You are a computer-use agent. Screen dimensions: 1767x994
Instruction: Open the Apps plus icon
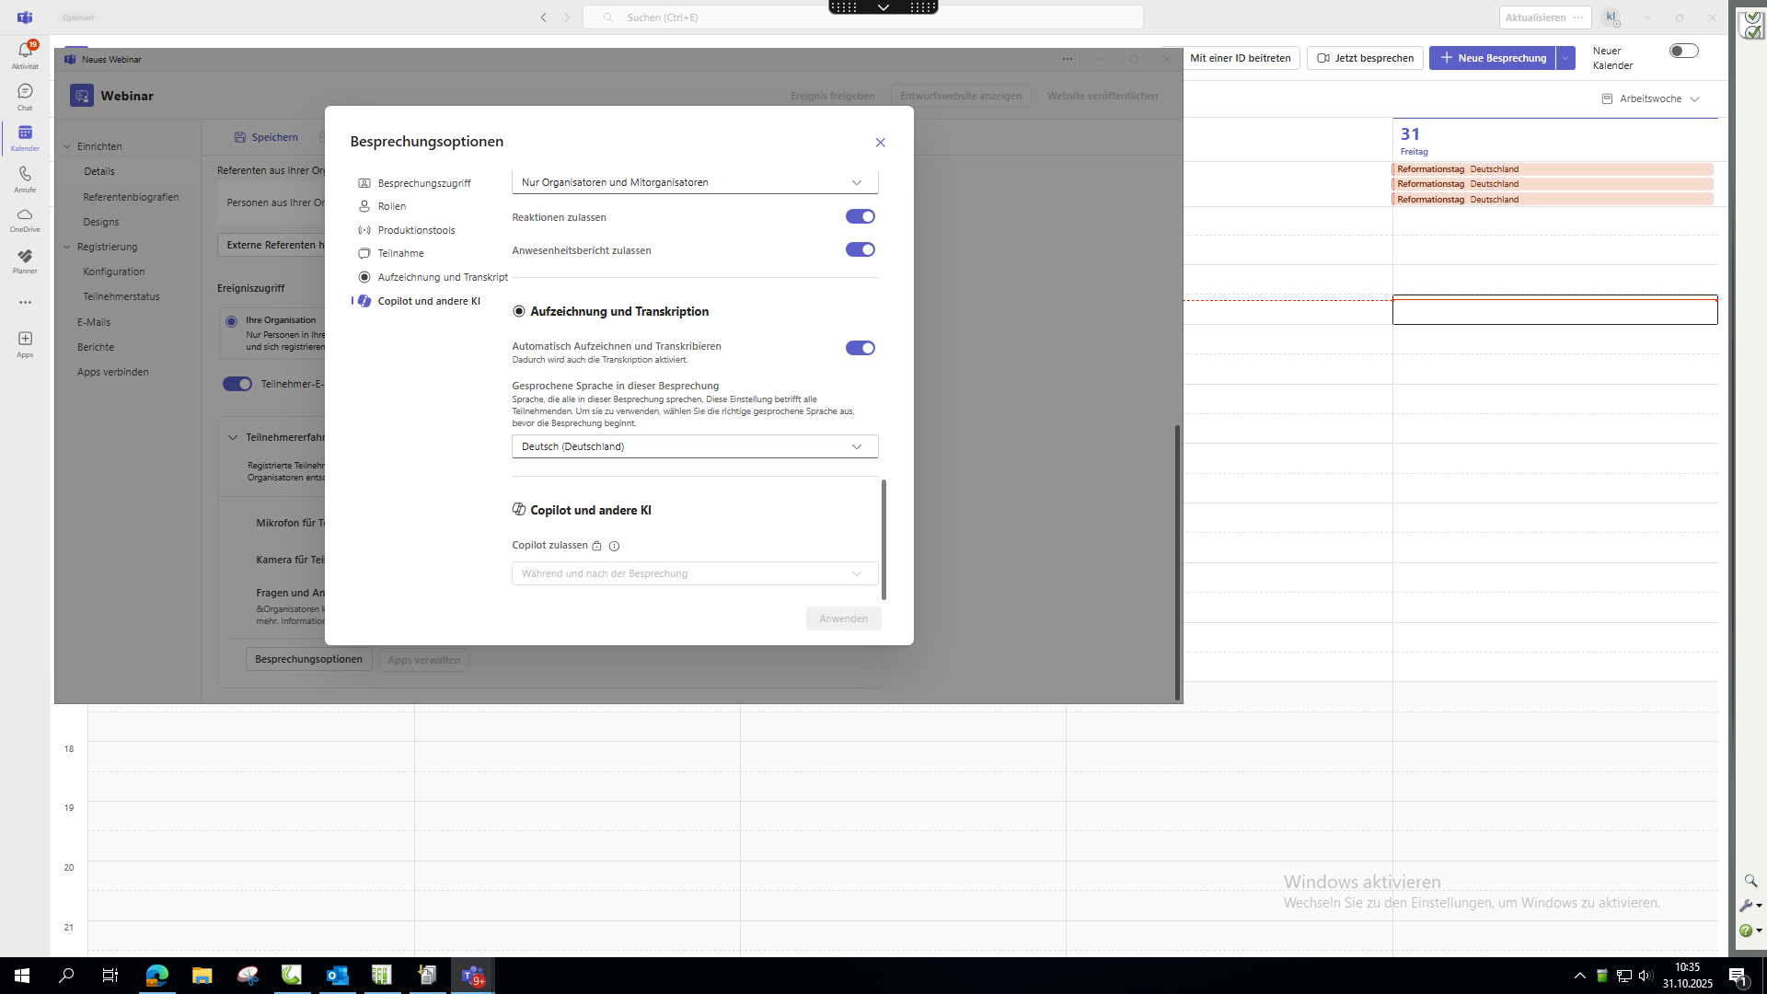coord(25,342)
